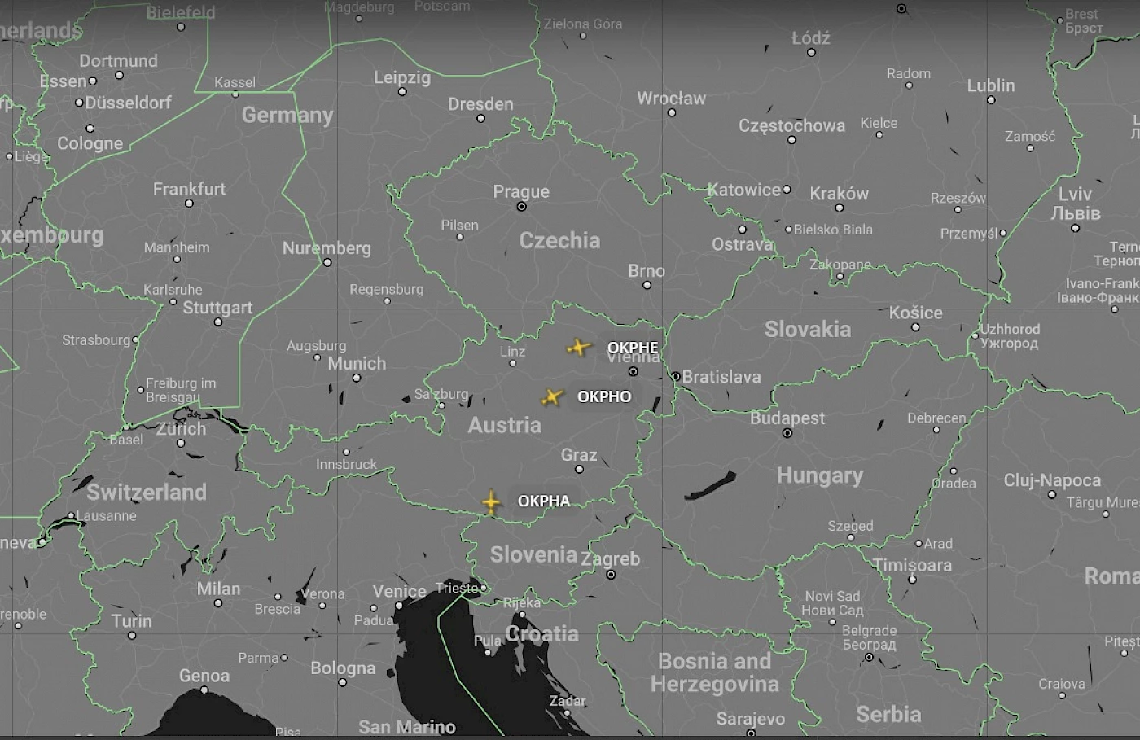1140x740 pixels.
Task: Open the OKPHO callsign label
Action: [603, 396]
